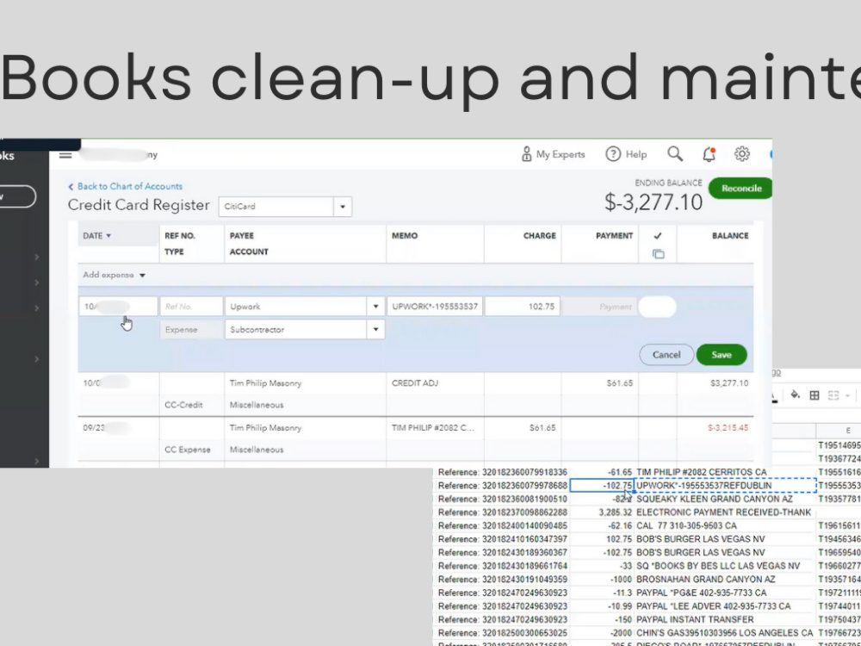Select spreadsheet cell SQUEAKY KLEEN GRAND CANYON AZ
This screenshot has width=861, height=646.
click(725, 499)
